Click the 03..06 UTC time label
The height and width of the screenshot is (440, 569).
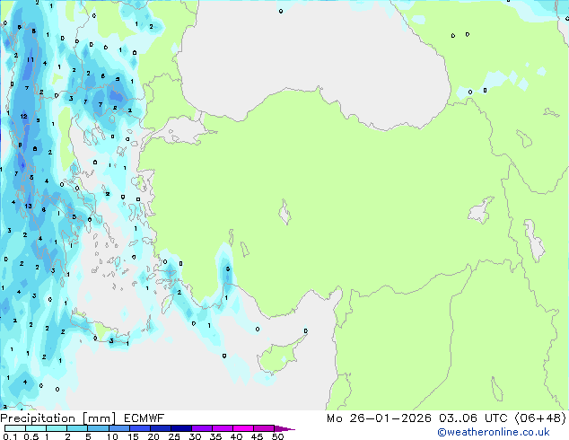[473, 418]
